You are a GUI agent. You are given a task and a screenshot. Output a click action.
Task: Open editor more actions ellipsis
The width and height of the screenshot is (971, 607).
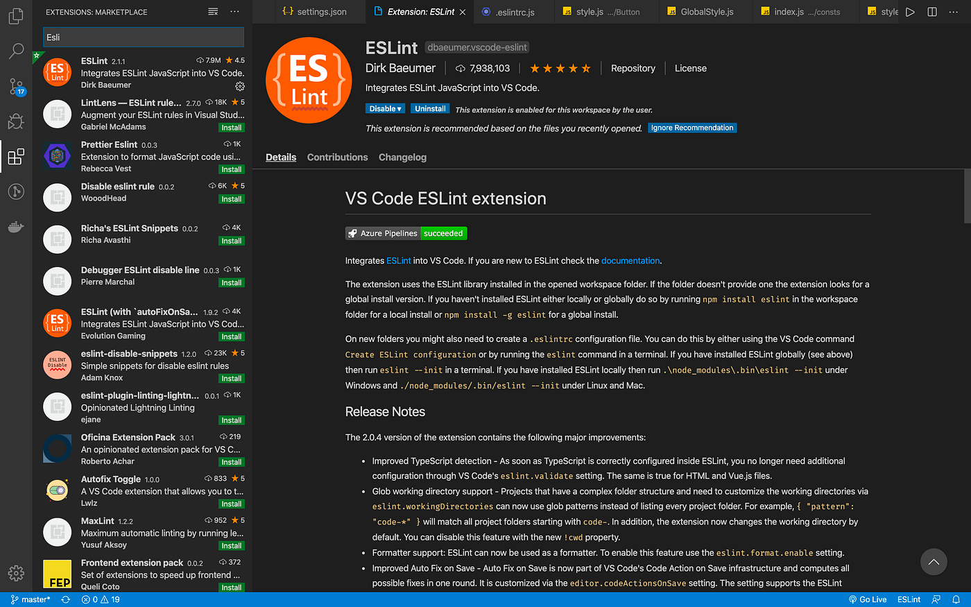click(954, 12)
